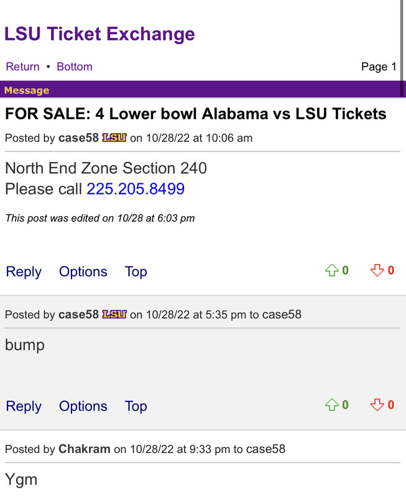
Task: Upvote the original Alabama tickets post
Action: click(x=331, y=271)
